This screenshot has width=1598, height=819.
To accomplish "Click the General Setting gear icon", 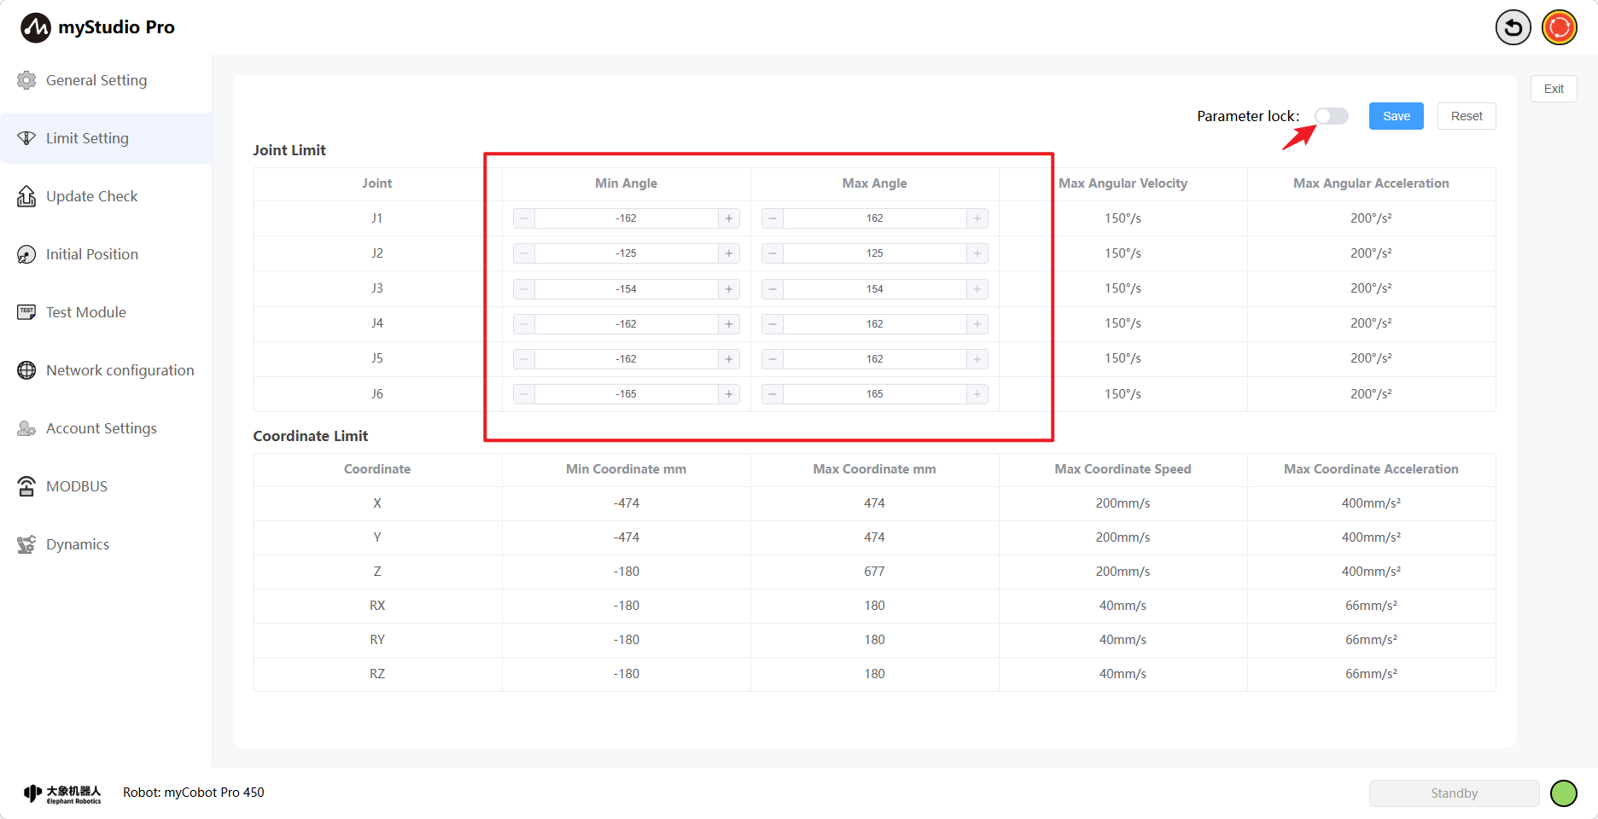I will (x=26, y=80).
